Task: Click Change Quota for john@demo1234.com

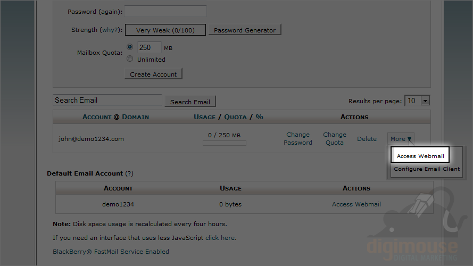Action: [335, 139]
